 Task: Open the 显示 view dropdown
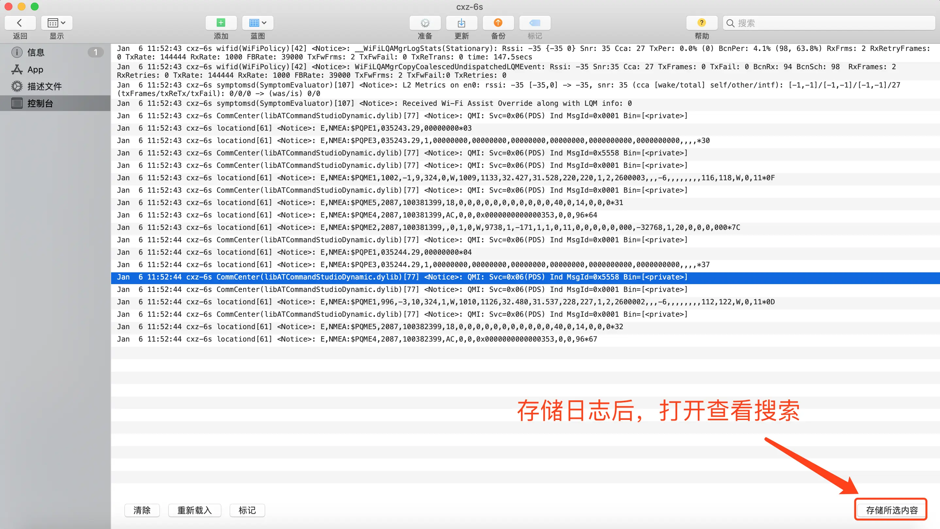(57, 23)
